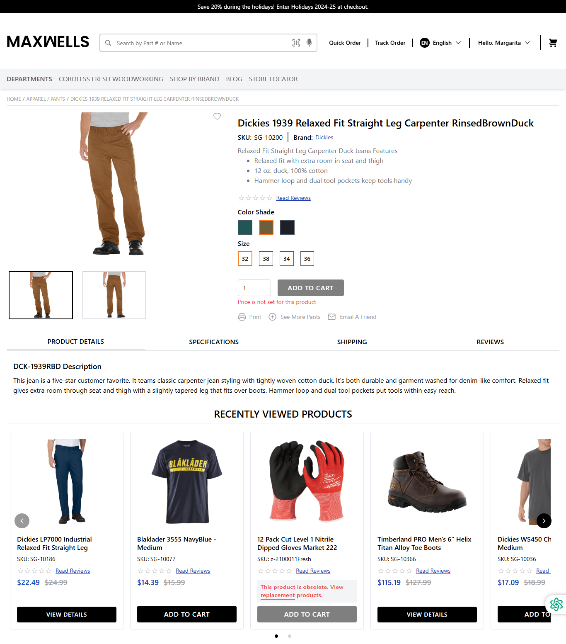Choose size 36 option

coord(307,259)
